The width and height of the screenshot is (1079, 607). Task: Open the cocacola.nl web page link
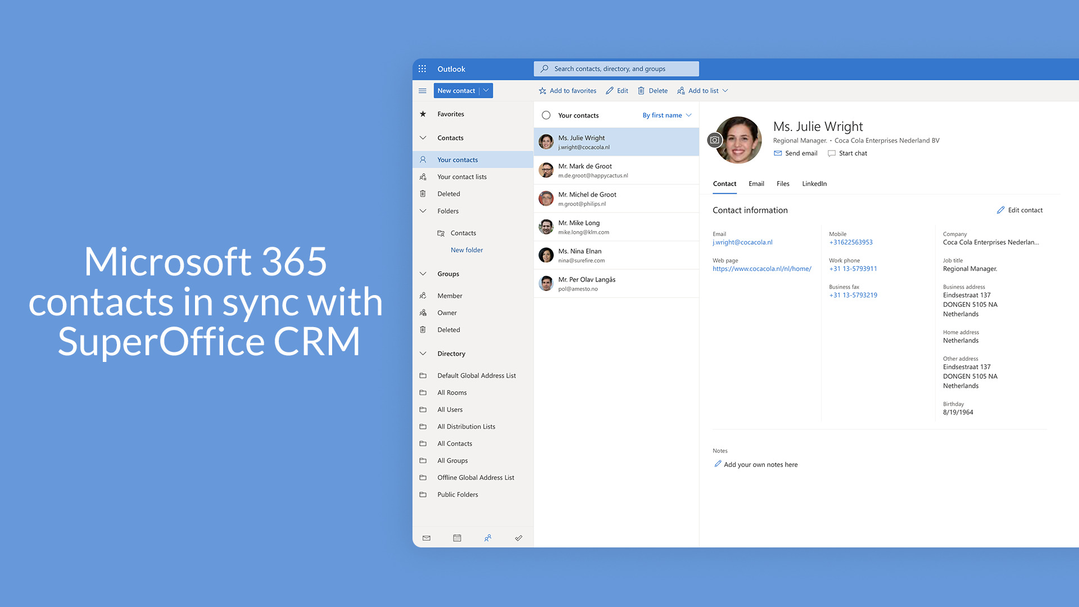pos(762,269)
